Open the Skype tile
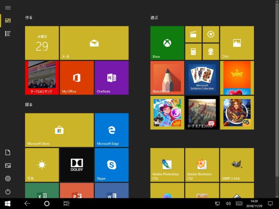This screenshot has height=209, width=279. 112,165
